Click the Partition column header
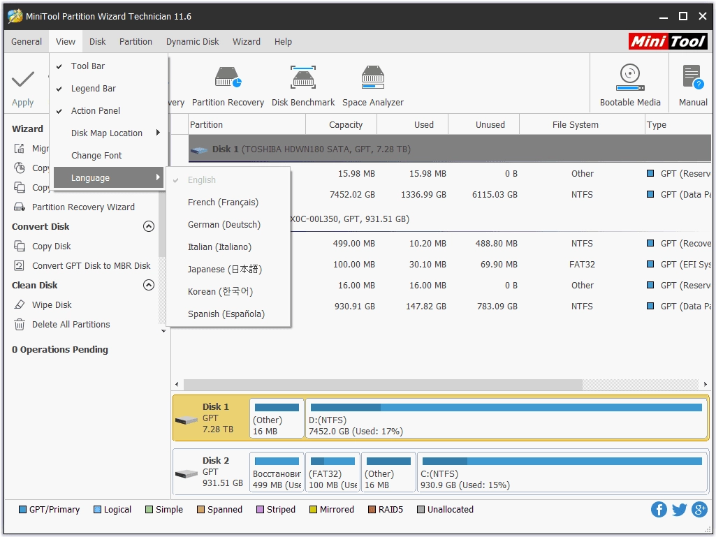This screenshot has height=537, width=716. point(247,125)
